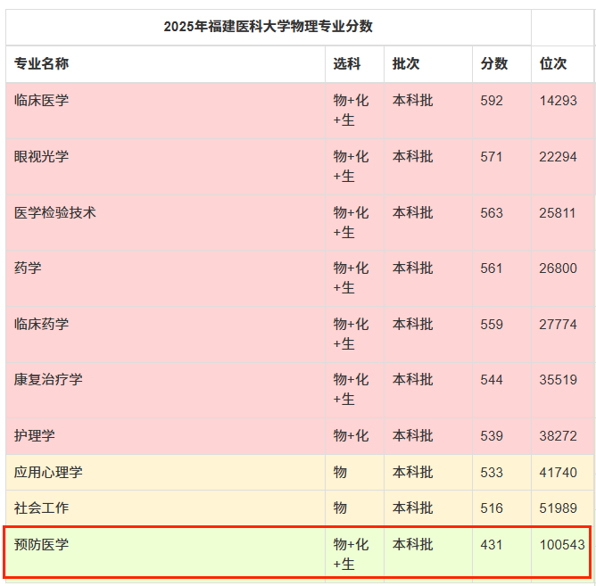Click score 561 in 药学 row
The height and width of the screenshot is (586, 596).
[492, 268]
